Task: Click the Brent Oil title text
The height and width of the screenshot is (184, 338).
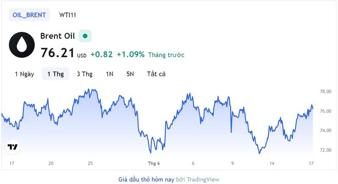Action: click(57, 36)
